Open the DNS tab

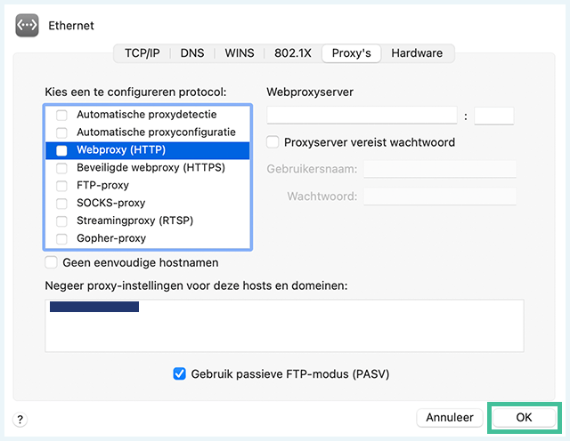192,53
